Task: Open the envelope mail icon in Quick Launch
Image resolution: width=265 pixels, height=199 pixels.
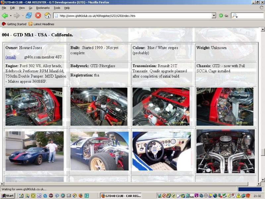Action: pos(69,196)
